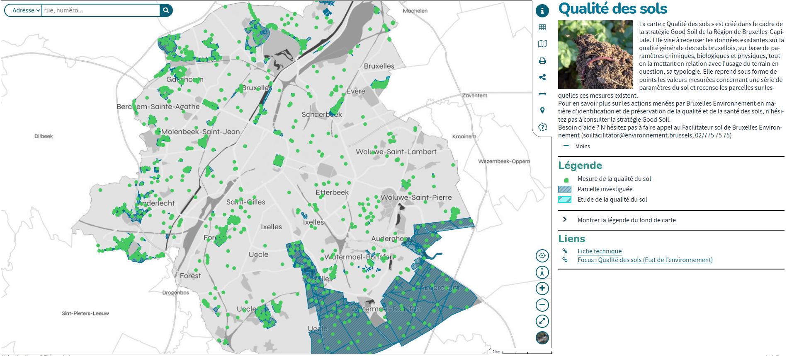Click 'Wezembeek-Oppem' label on map
The image size is (787, 356).
(x=504, y=161)
